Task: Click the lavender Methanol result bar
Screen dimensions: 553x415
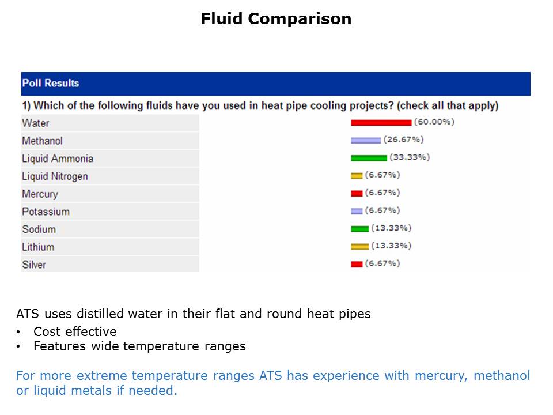Action: (x=366, y=140)
